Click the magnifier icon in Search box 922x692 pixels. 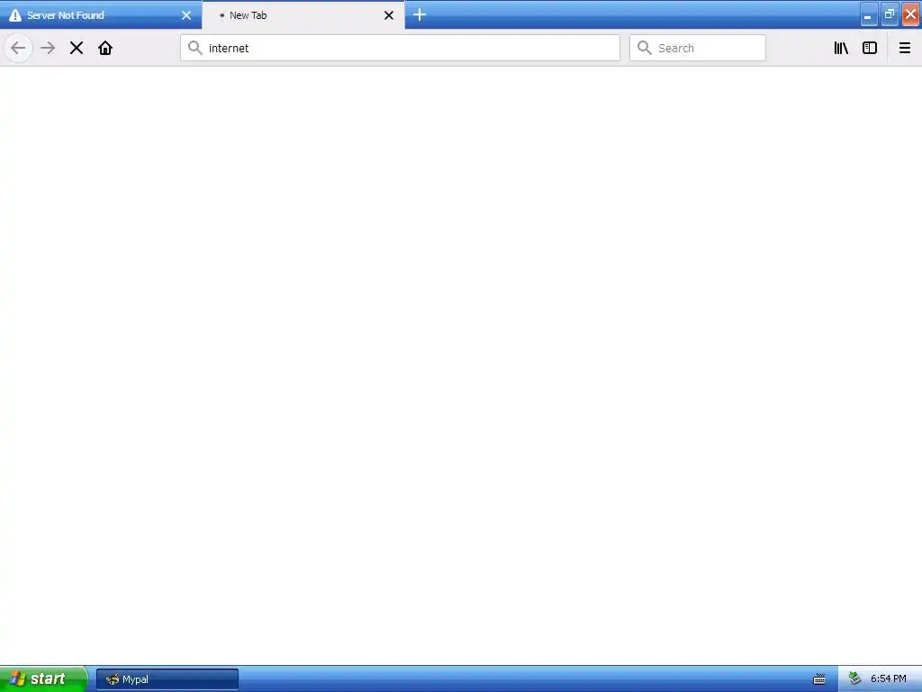(645, 48)
